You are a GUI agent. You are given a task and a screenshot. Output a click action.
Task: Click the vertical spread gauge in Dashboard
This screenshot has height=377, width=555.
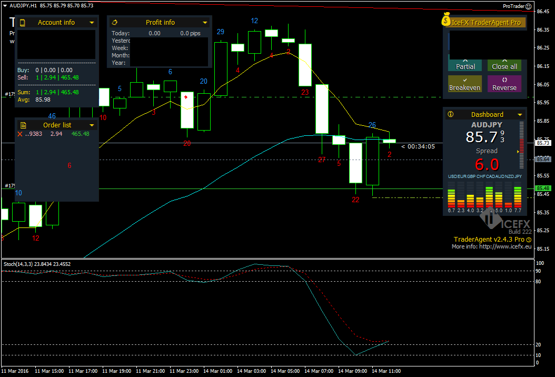[x=521, y=145]
